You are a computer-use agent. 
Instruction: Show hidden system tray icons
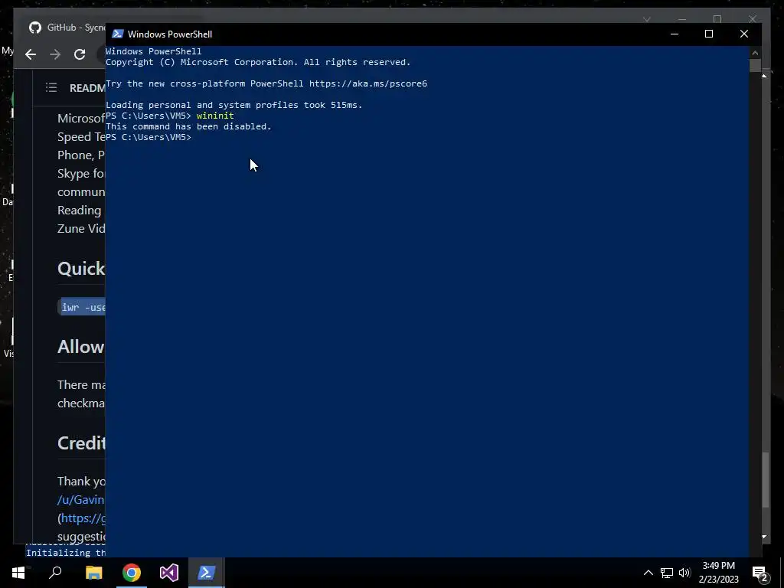coord(648,573)
